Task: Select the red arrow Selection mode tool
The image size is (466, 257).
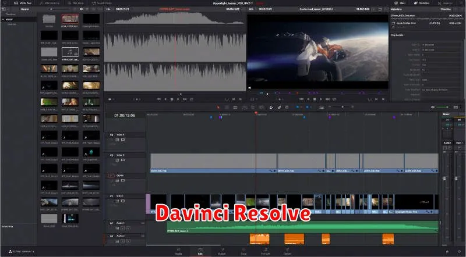Action: [x=218, y=107]
